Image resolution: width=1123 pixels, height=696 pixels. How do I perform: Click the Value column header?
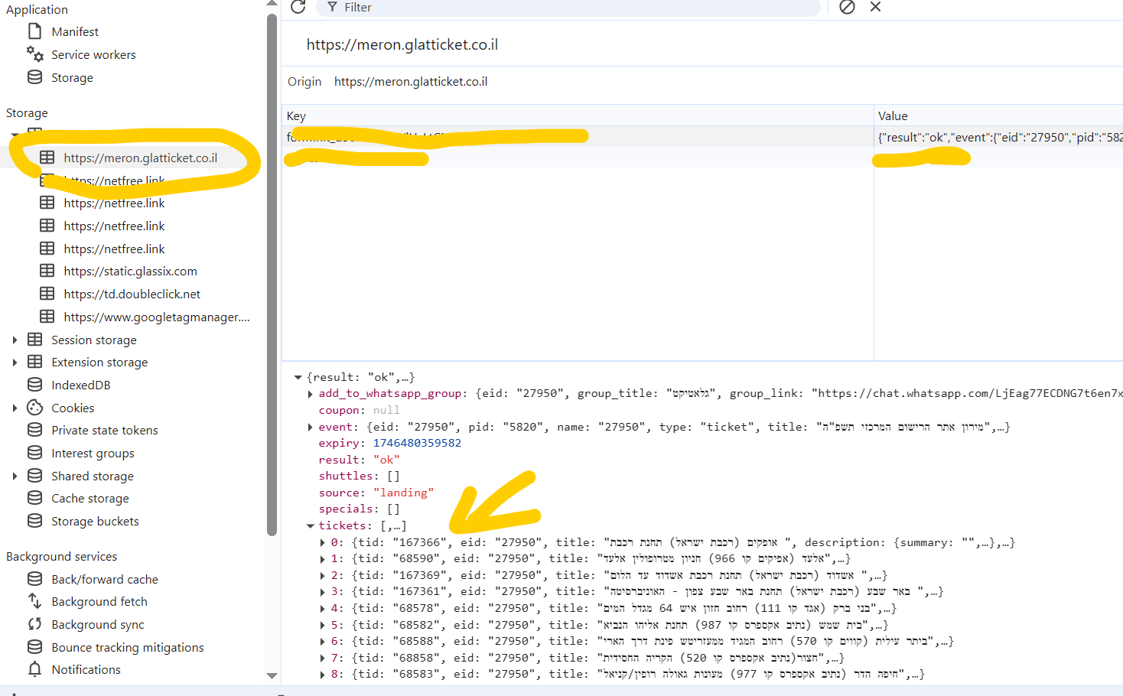(998, 115)
